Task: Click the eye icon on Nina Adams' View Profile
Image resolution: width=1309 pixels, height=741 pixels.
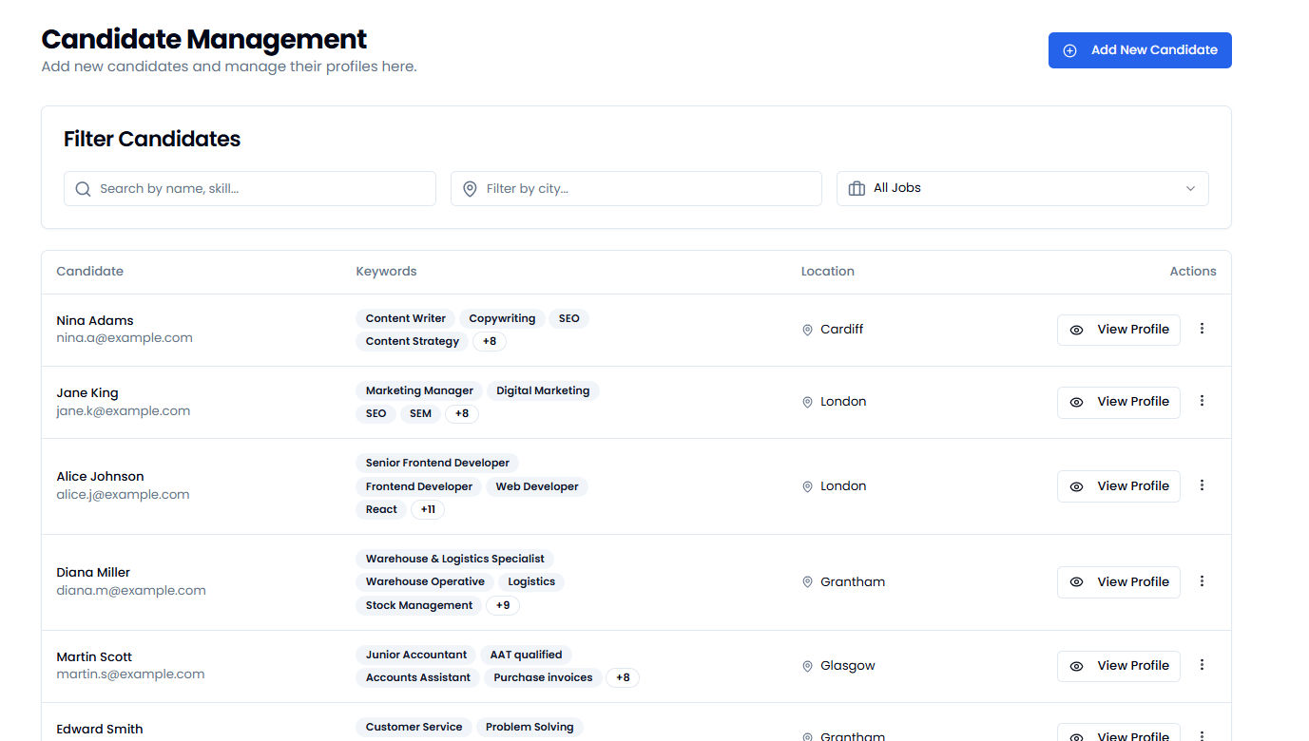Action: click(x=1077, y=329)
